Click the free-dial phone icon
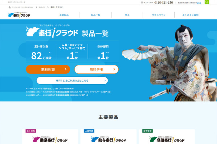Viewport: 217px width, 144px height. [142, 3]
